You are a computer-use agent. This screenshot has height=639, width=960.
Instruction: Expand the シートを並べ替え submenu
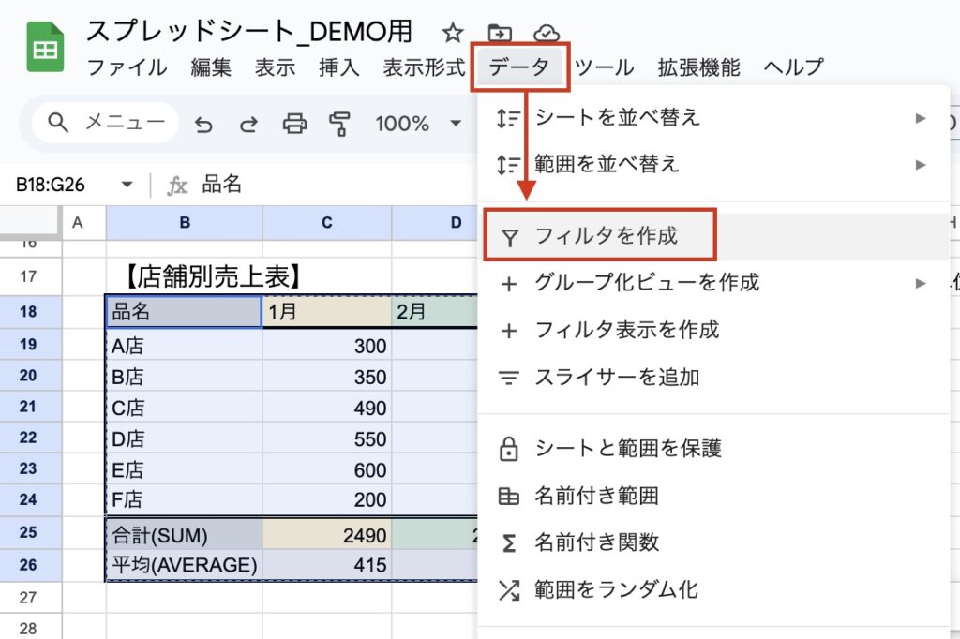(711, 118)
